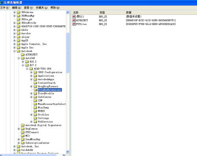
Task: Open the 文件 menu
Action: 5,8
